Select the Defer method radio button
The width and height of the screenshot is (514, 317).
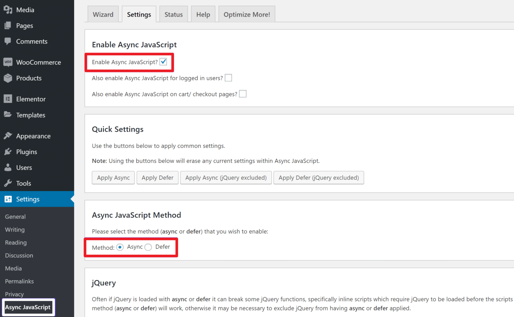coord(148,247)
